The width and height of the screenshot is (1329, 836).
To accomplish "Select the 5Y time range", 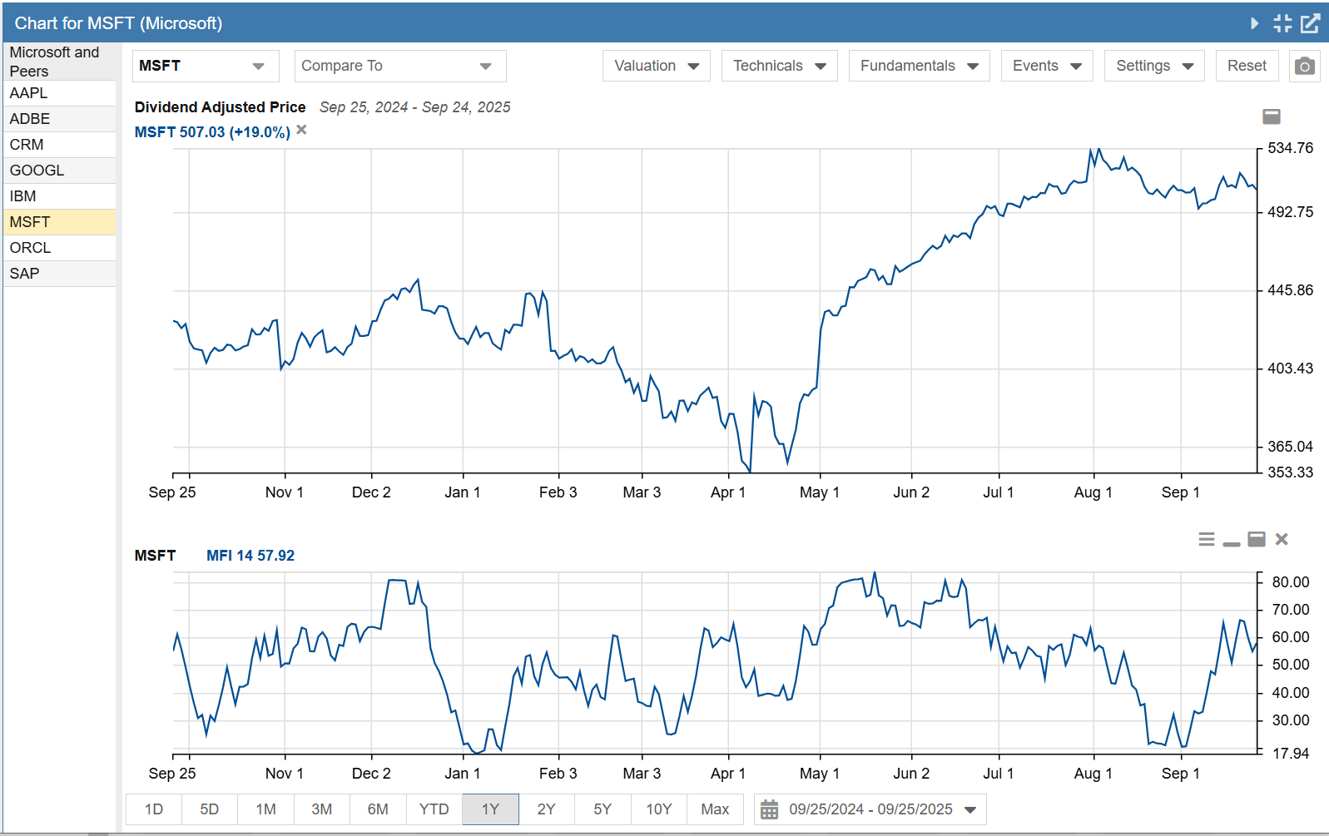I will pyautogui.click(x=603, y=809).
